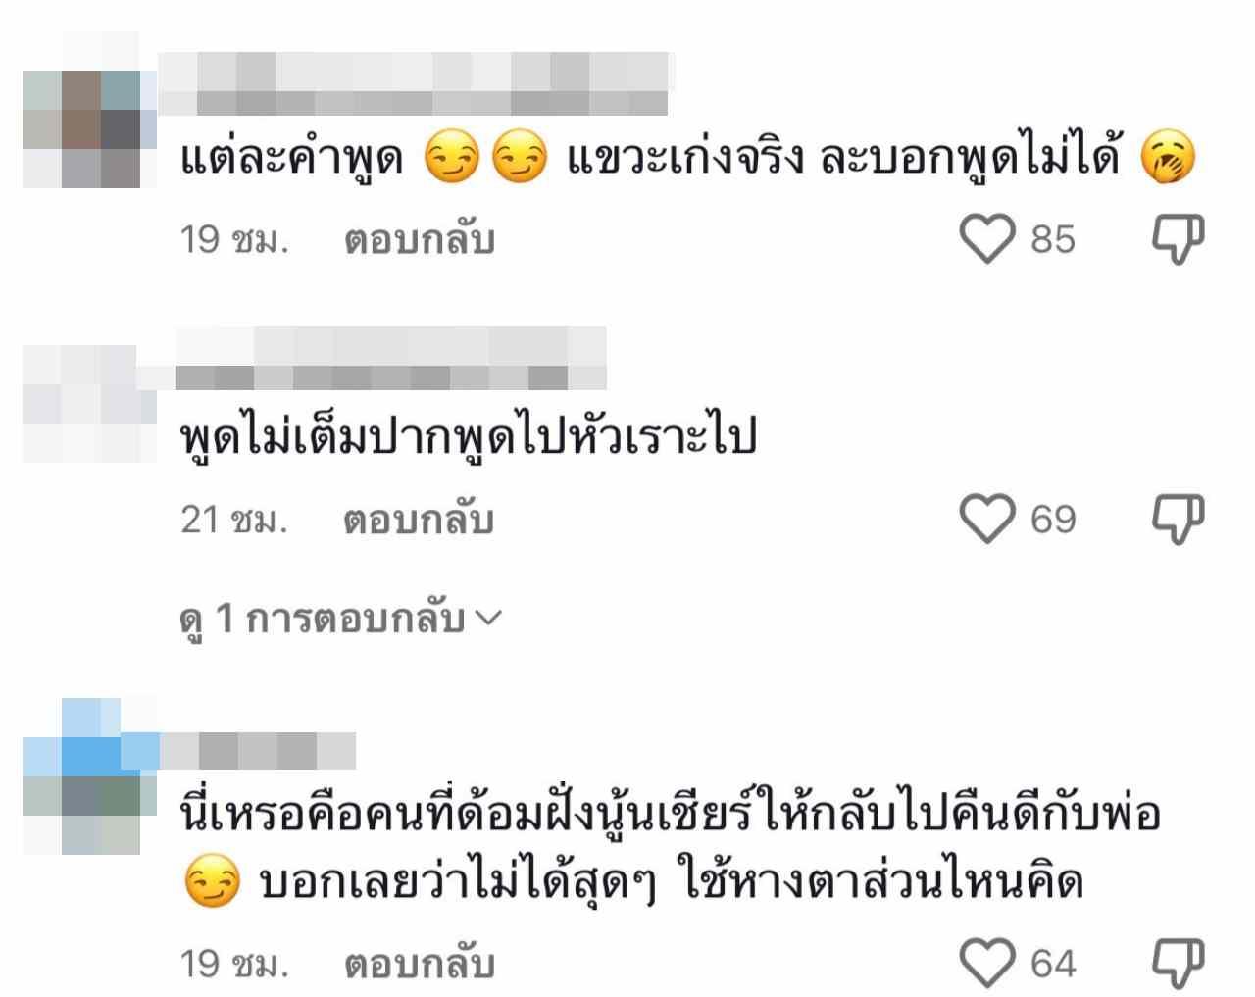The image size is (1255, 997).
Task: Like the comment with 85 likes
Action: [x=986, y=239]
